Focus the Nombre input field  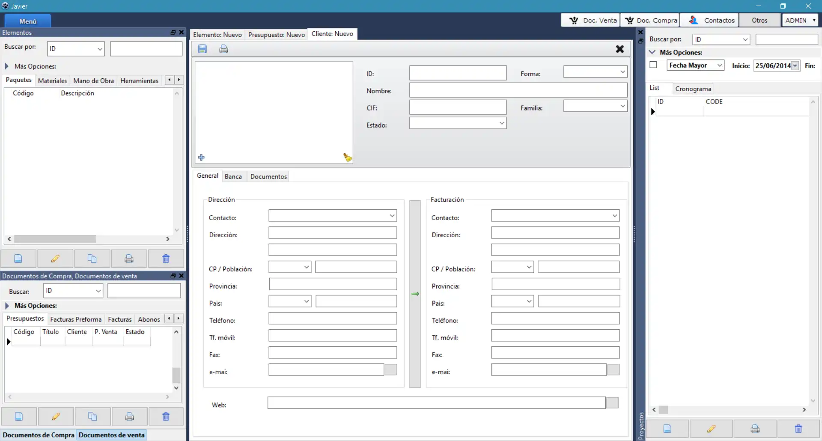518,90
